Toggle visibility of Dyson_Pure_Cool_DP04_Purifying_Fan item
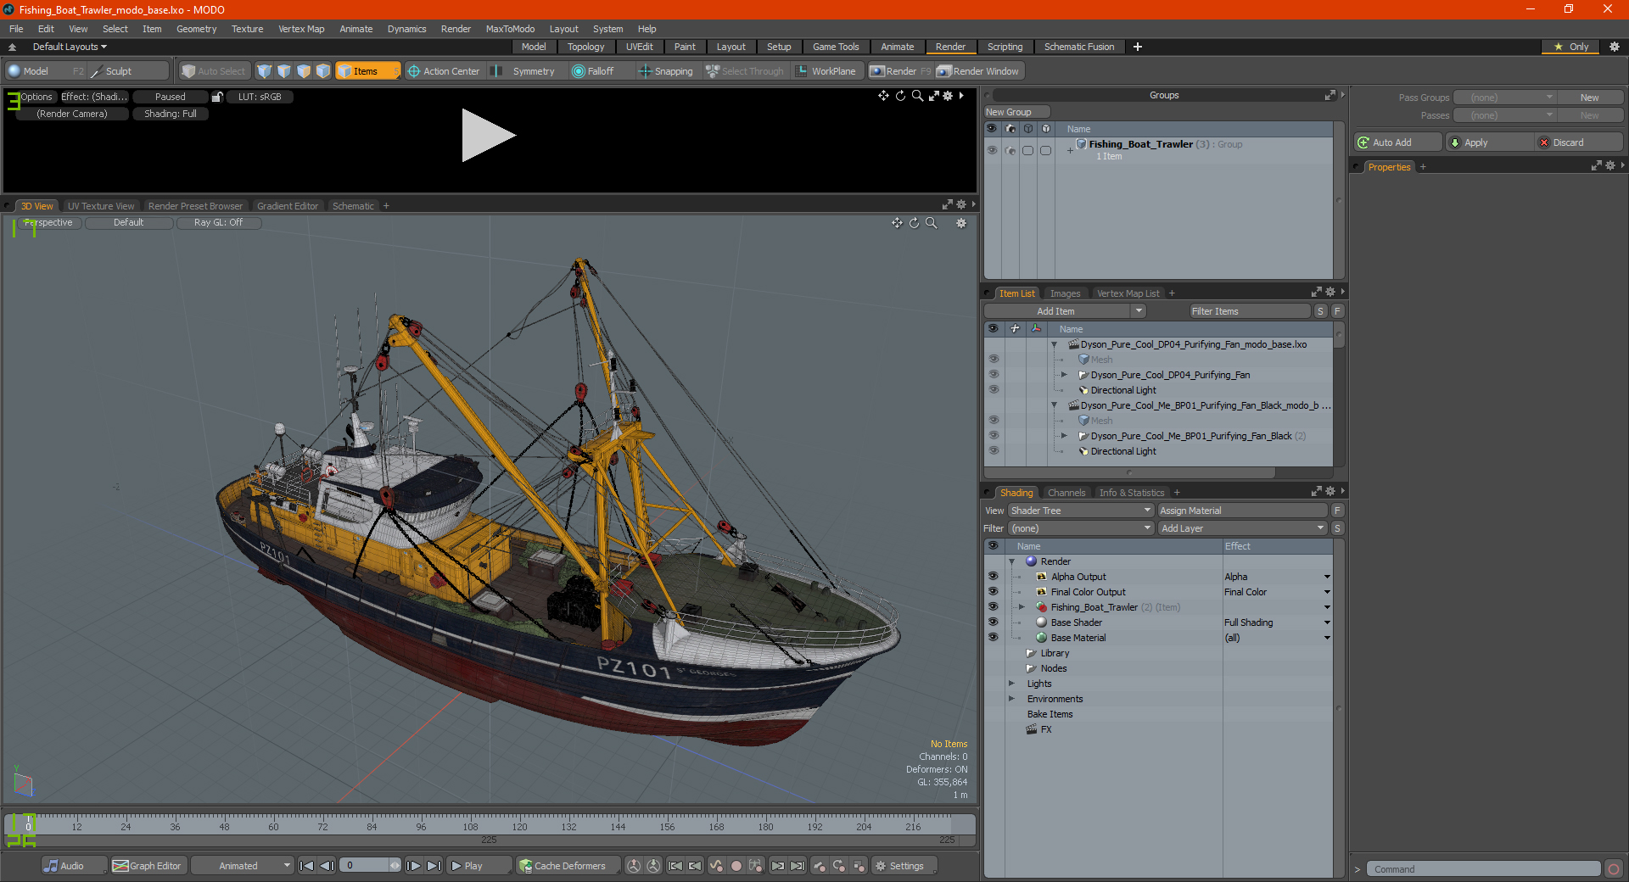The height and width of the screenshot is (882, 1629). [x=993, y=375]
